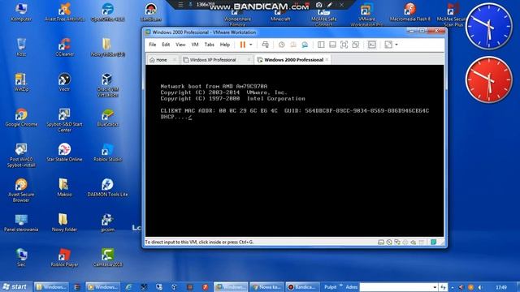520x292 pixels.
Task: Click the taskbar address input field
Action: (396, 287)
